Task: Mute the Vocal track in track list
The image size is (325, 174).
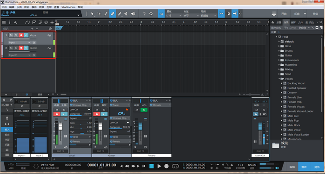Action: tap(11, 35)
